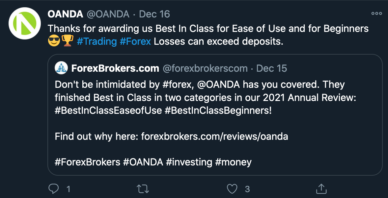Click the ForexBrokers.com account name
The image size is (388, 198).
(115, 68)
